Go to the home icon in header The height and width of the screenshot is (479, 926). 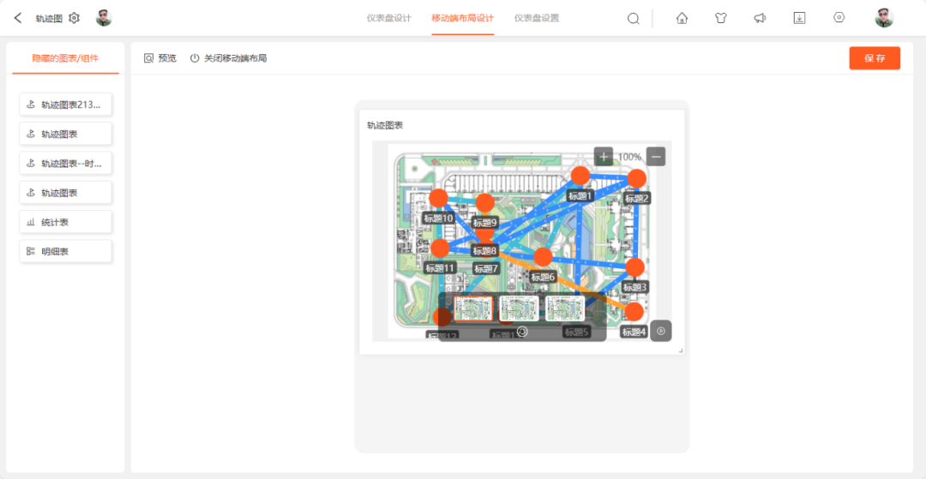tap(682, 18)
